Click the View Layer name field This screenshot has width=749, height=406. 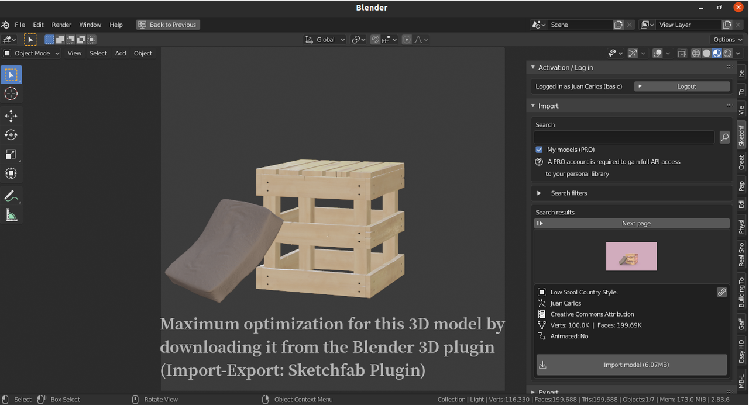pyautogui.click(x=688, y=25)
